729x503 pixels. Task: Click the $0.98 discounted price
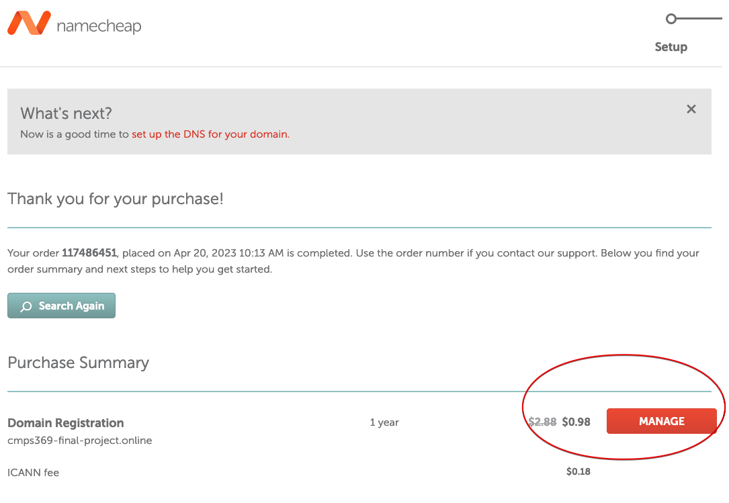point(576,422)
